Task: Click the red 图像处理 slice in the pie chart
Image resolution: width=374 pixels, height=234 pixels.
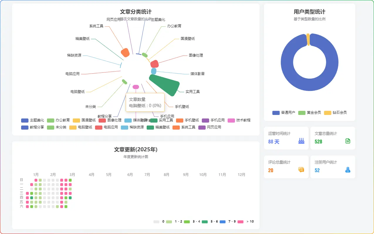Action: [154, 64]
